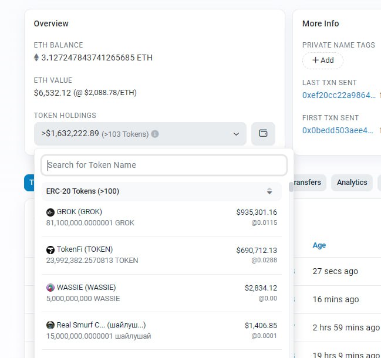Image resolution: width=381 pixels, height=358 pixels.
Task: Collapse the token holdings dropdown chevron
Action: coord(236,134)
